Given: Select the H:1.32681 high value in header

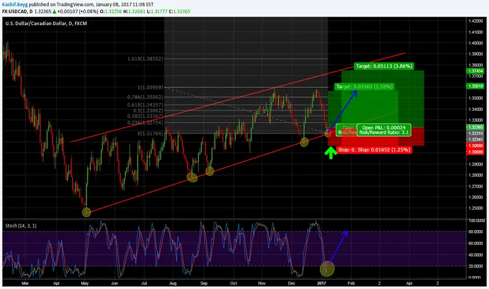Looking at the screenshot, I should click(134, 12).
